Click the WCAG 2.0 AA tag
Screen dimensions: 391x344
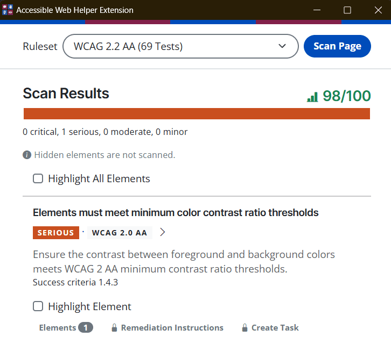tap(120, 233)
